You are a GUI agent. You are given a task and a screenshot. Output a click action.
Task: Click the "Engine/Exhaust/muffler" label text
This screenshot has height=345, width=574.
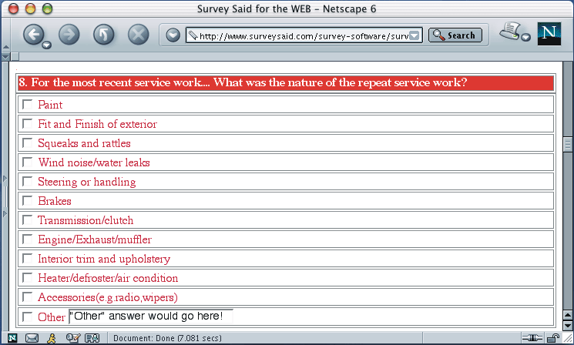[95, 239]
